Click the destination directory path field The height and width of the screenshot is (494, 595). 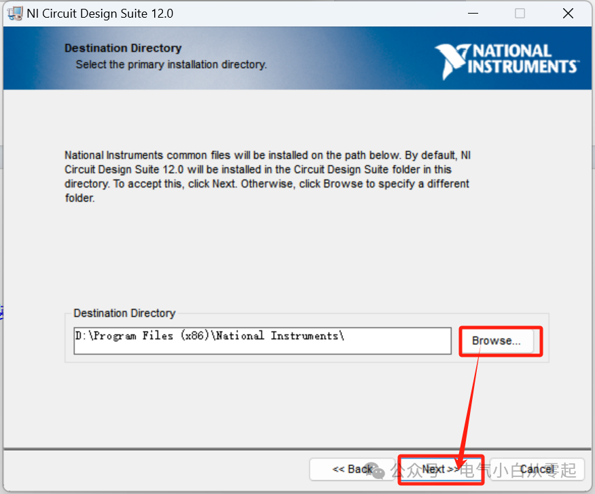[263, 340]
